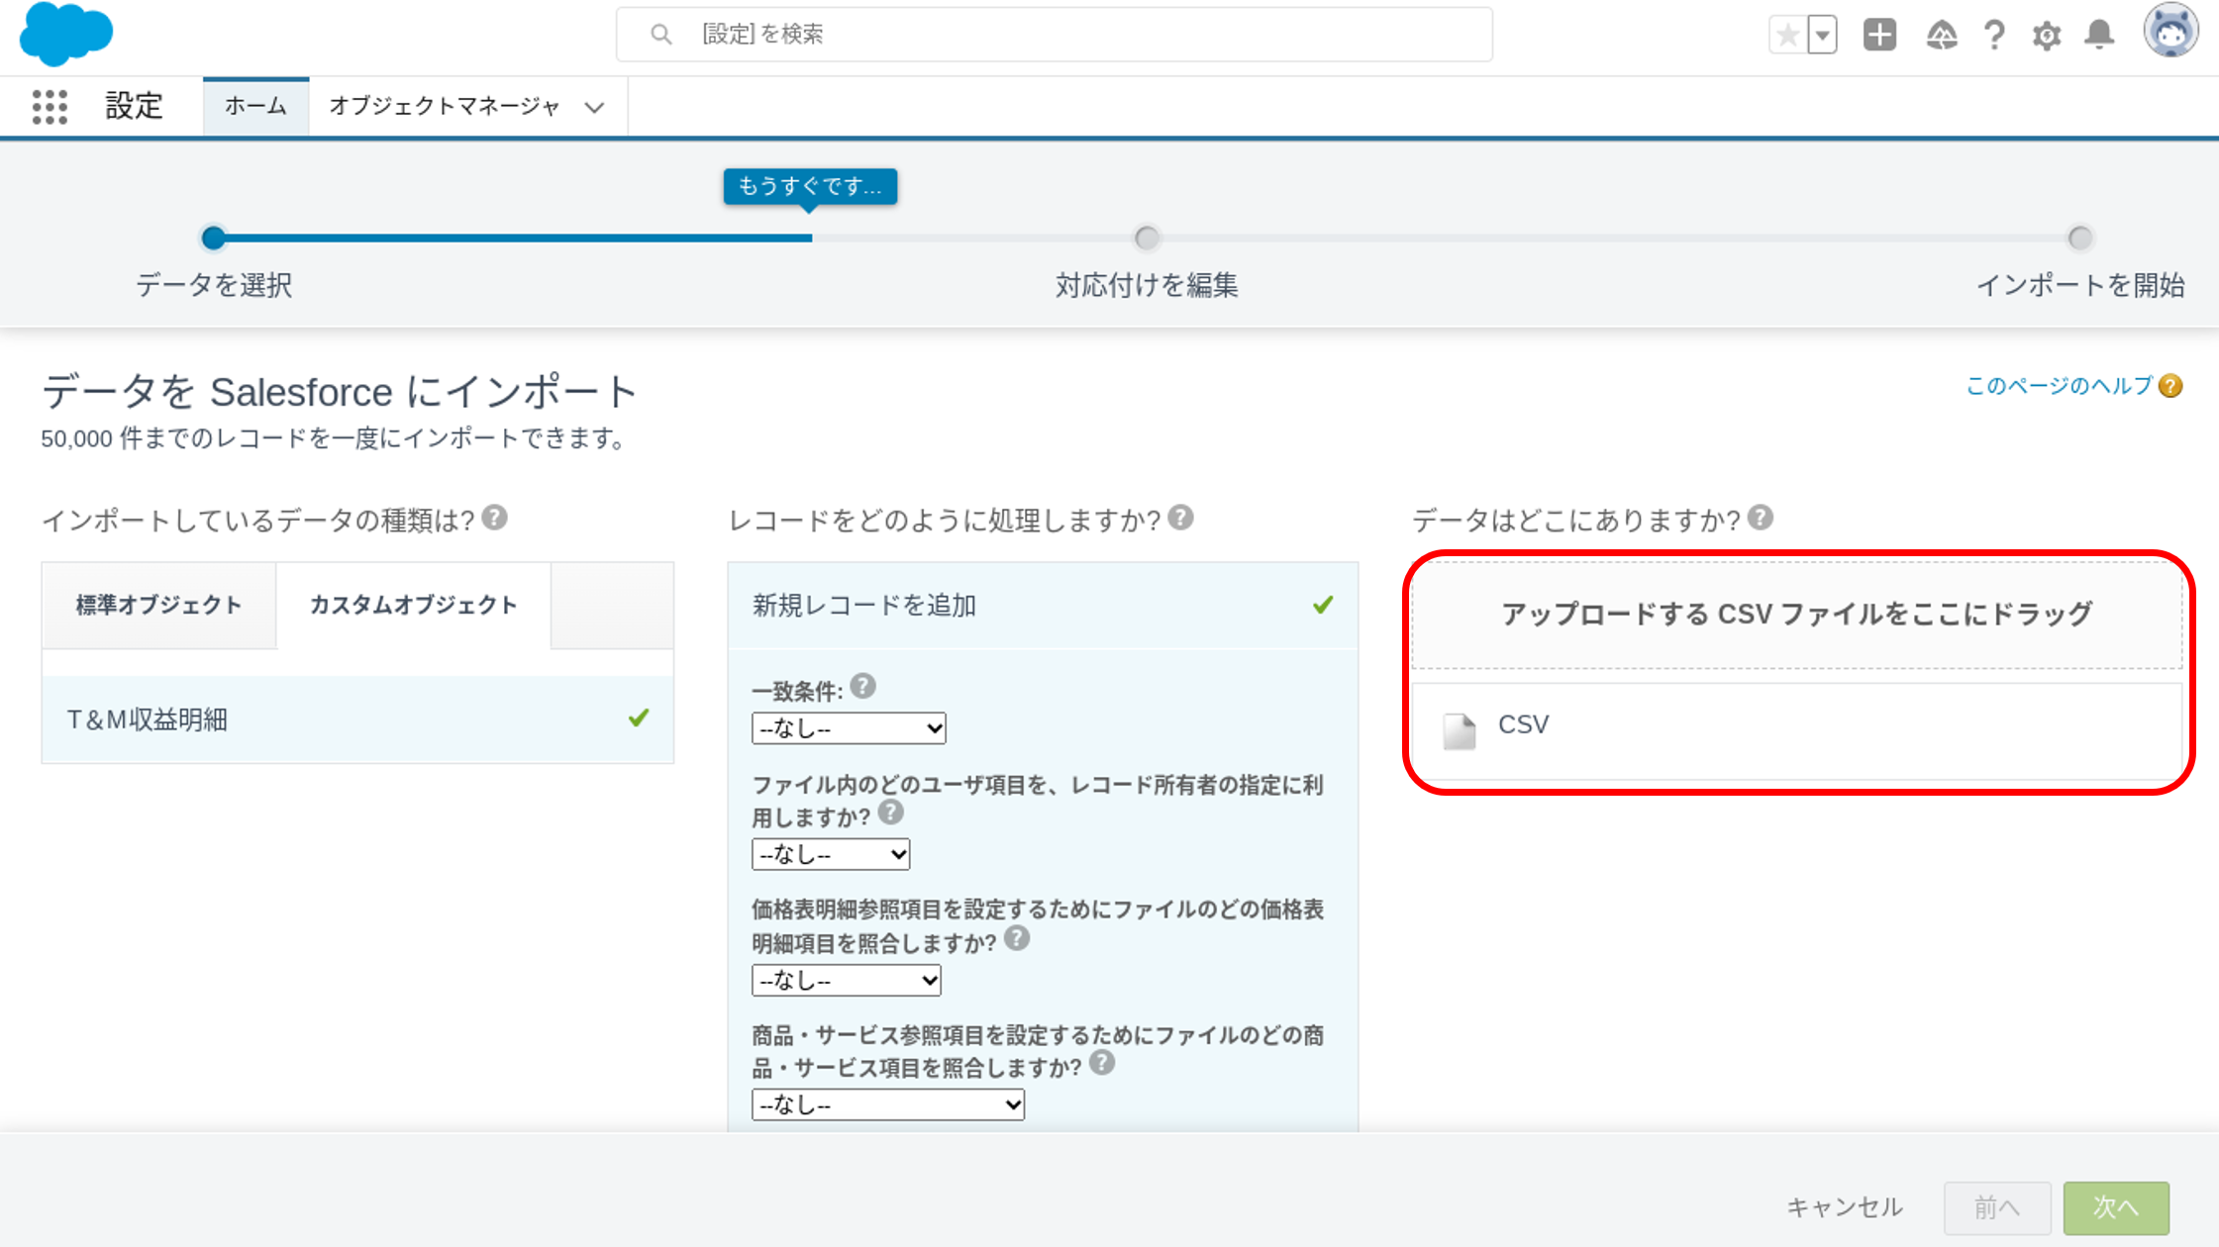Click the help icon beside 一致条件
The image size is (2219, 1247).
863,686
